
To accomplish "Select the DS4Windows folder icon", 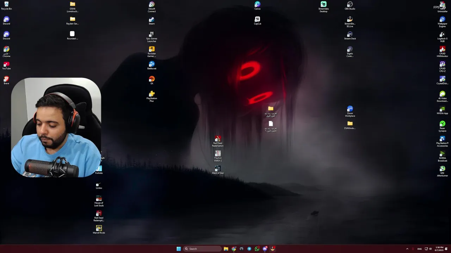I will point(350,125).
